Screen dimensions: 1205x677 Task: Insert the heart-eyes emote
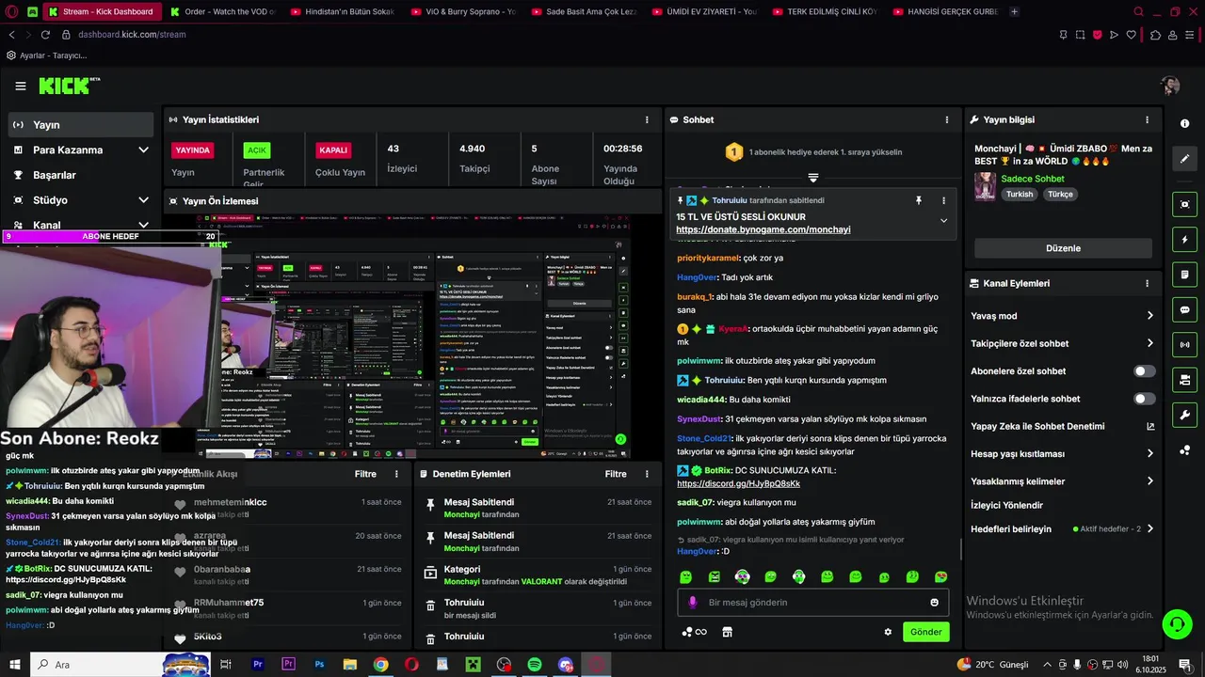pyautogui.click(x=940, y=576)
